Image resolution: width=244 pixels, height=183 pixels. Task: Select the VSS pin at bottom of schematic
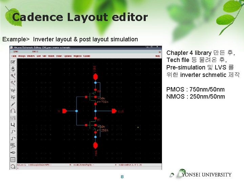point(95,145)
